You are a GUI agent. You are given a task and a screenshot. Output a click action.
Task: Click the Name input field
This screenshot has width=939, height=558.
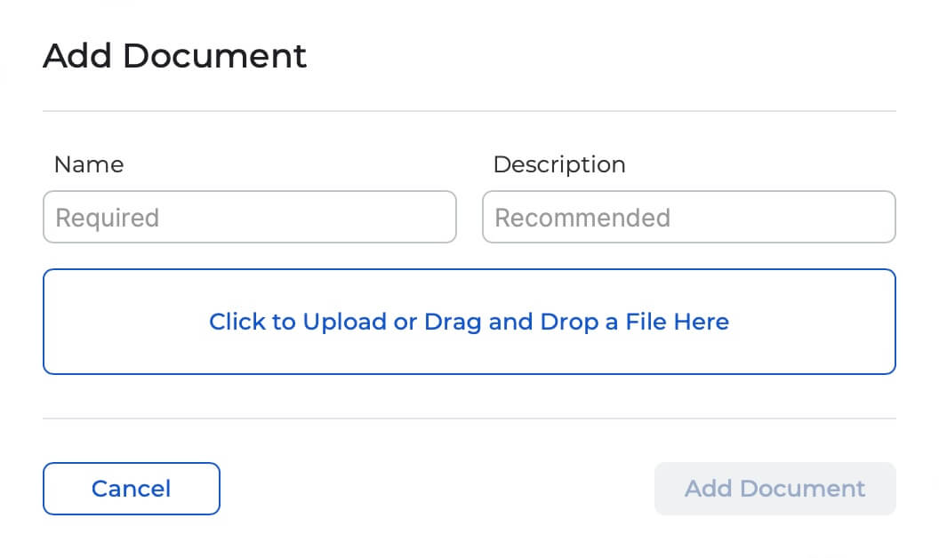click(249, 217)
